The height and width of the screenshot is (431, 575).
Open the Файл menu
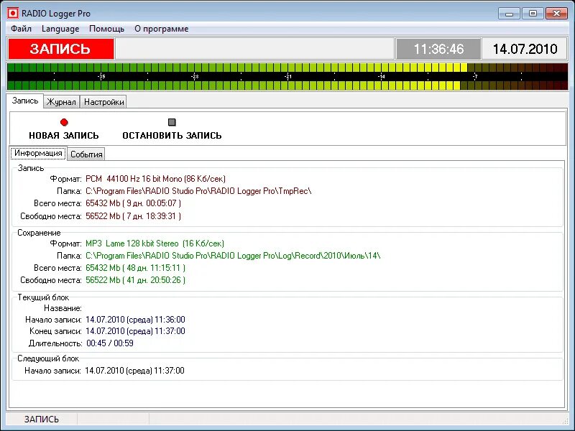(21, 29)
